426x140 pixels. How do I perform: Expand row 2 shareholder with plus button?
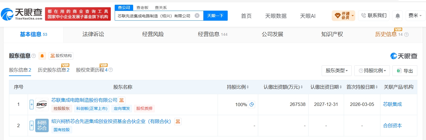(32, 125)
